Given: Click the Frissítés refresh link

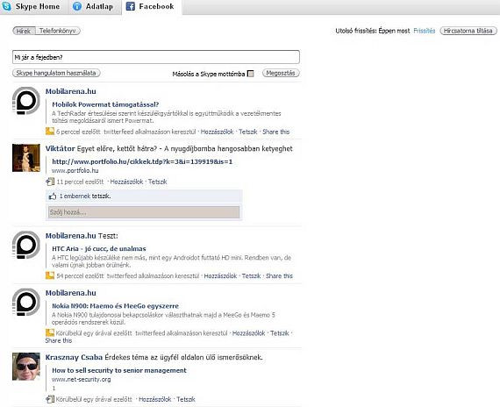Looking at the screenshot, I should tap(424, 31).
